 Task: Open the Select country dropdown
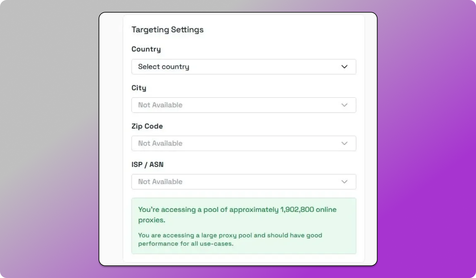coord(243,67)
